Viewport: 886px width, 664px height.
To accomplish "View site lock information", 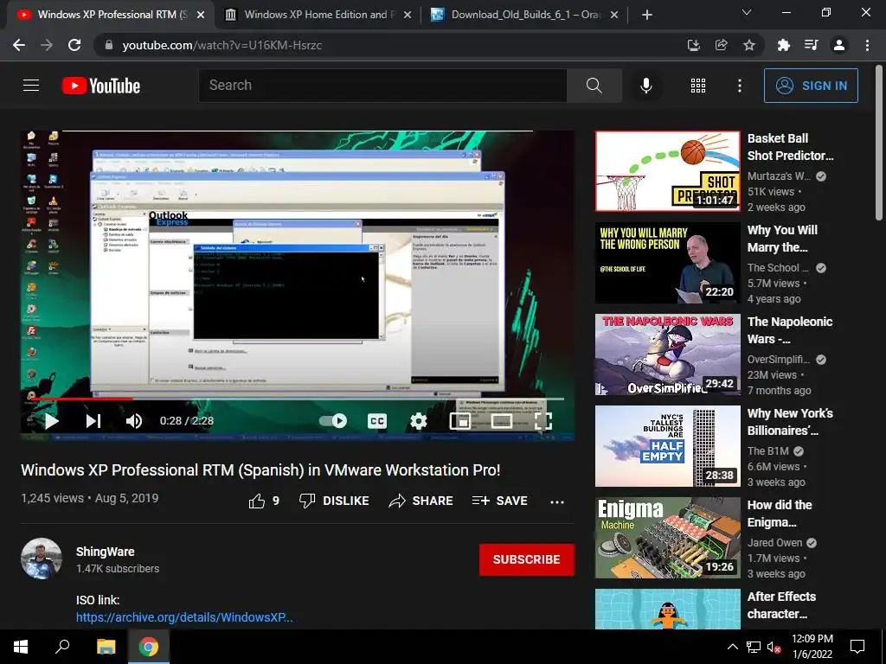I will [x=108, y=45].
